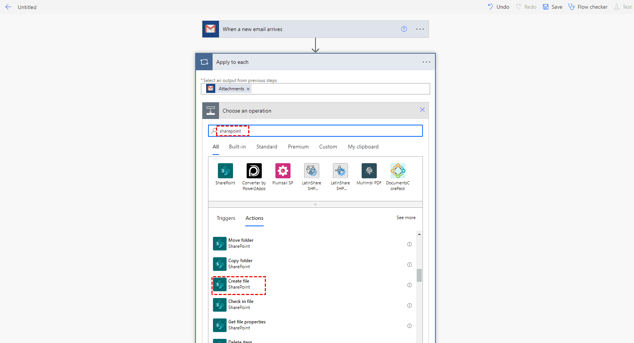
Task: Switch to the Actions tab
Action: pyautogui.click(x=255, y=218)
